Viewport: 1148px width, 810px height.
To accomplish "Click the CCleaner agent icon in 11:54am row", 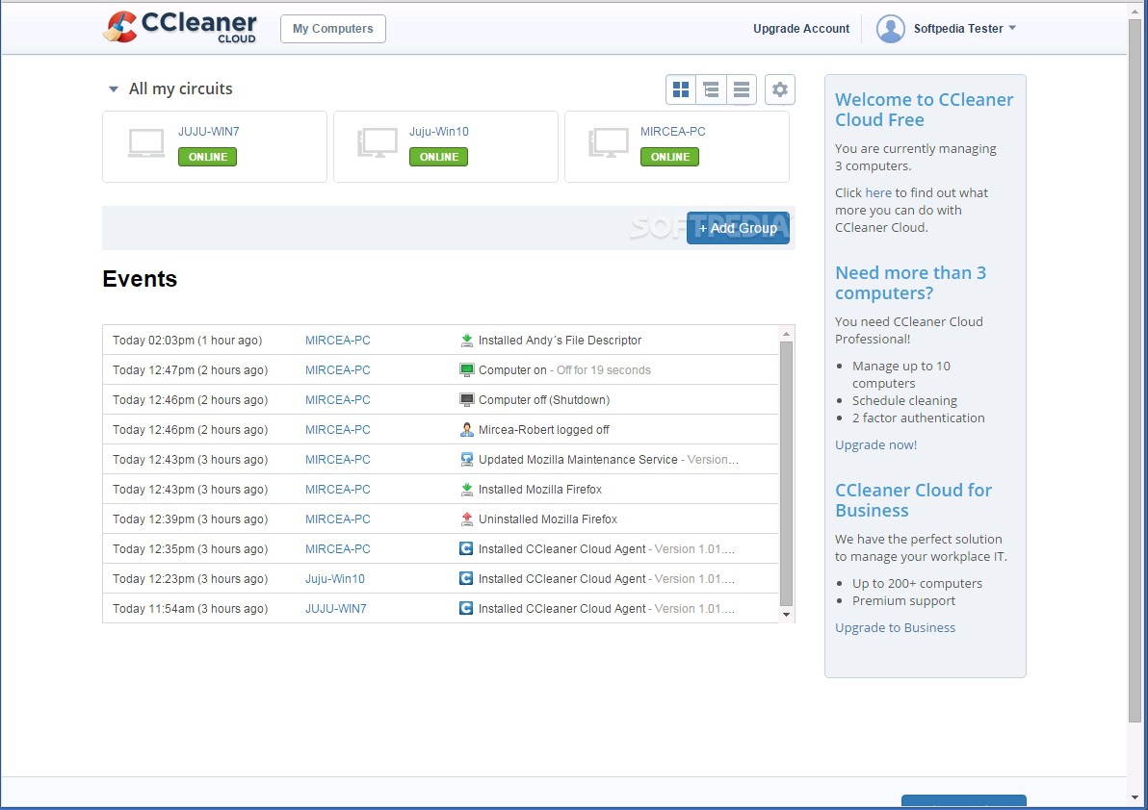I will [466, 608].
